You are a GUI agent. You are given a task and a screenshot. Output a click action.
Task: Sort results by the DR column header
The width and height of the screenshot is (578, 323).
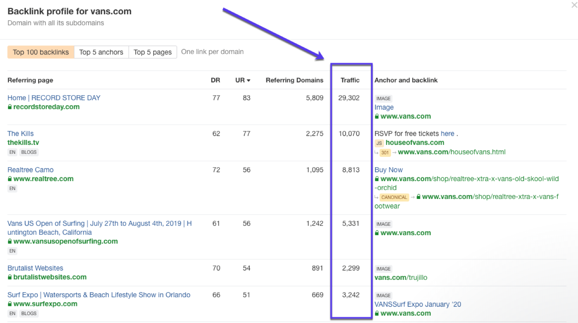(x=215, y=80)
